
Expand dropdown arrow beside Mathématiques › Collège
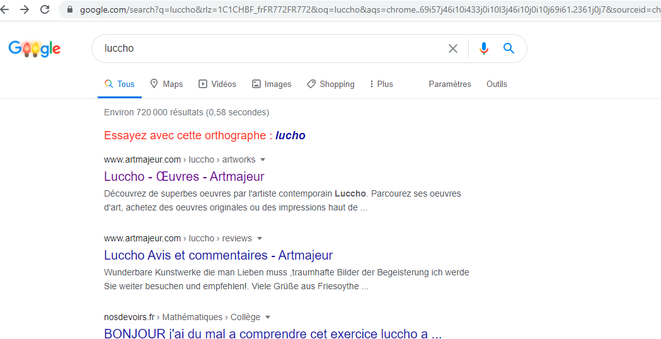(268, 317)
